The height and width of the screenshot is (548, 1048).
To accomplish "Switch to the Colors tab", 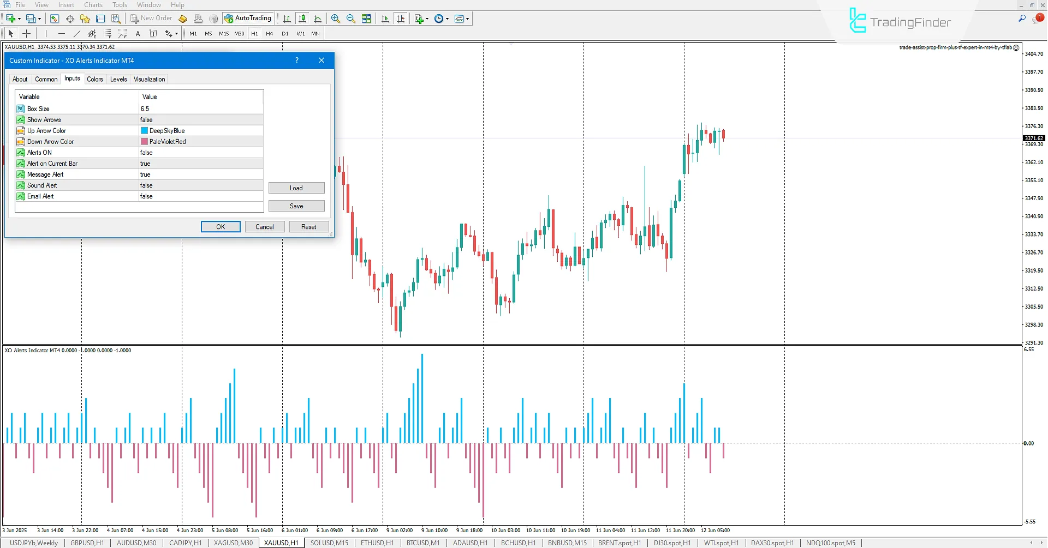I will (95, 79).
